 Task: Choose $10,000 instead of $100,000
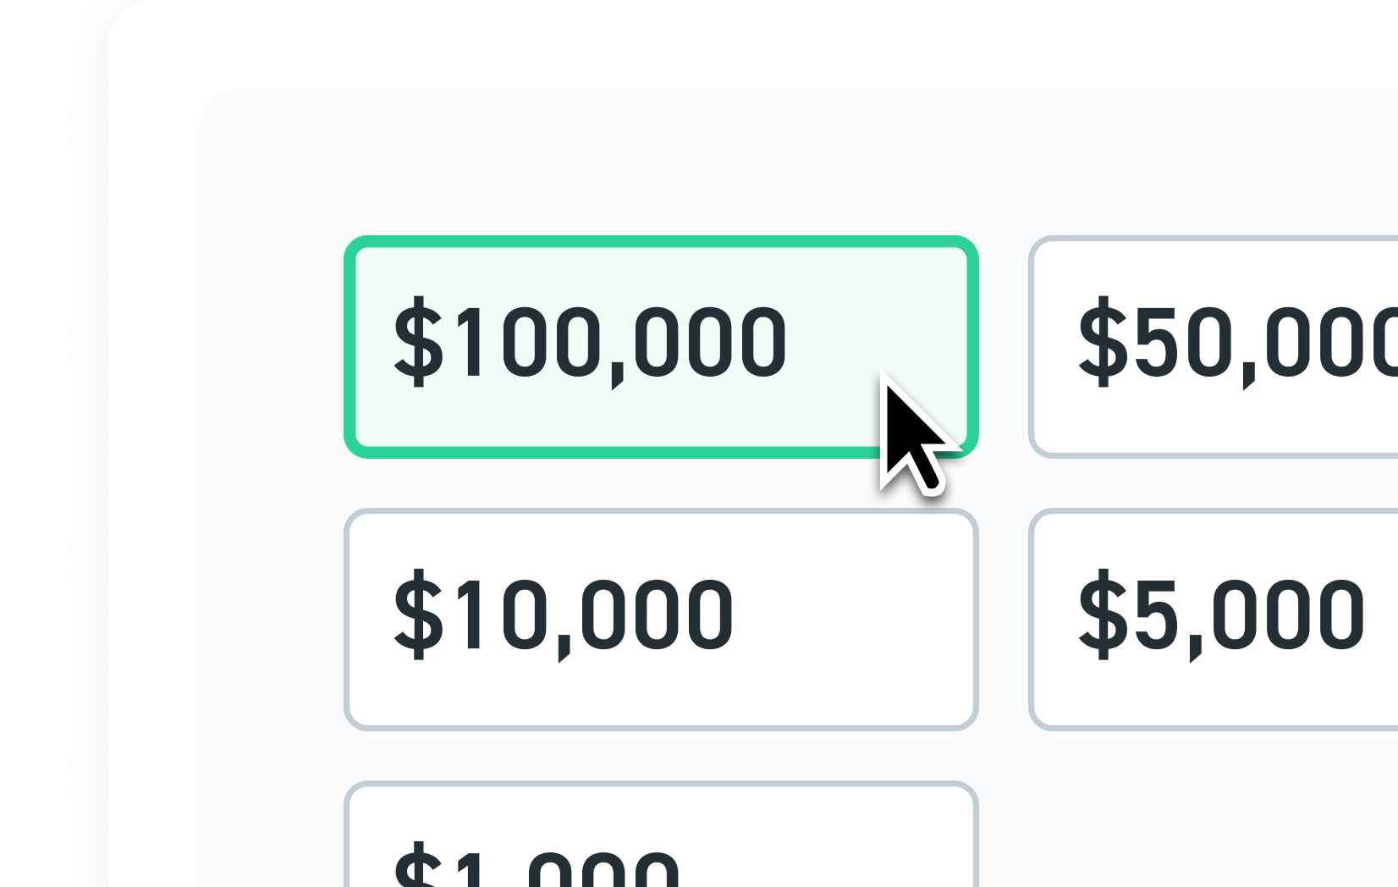pyautogui.click(x=660, y=615)
